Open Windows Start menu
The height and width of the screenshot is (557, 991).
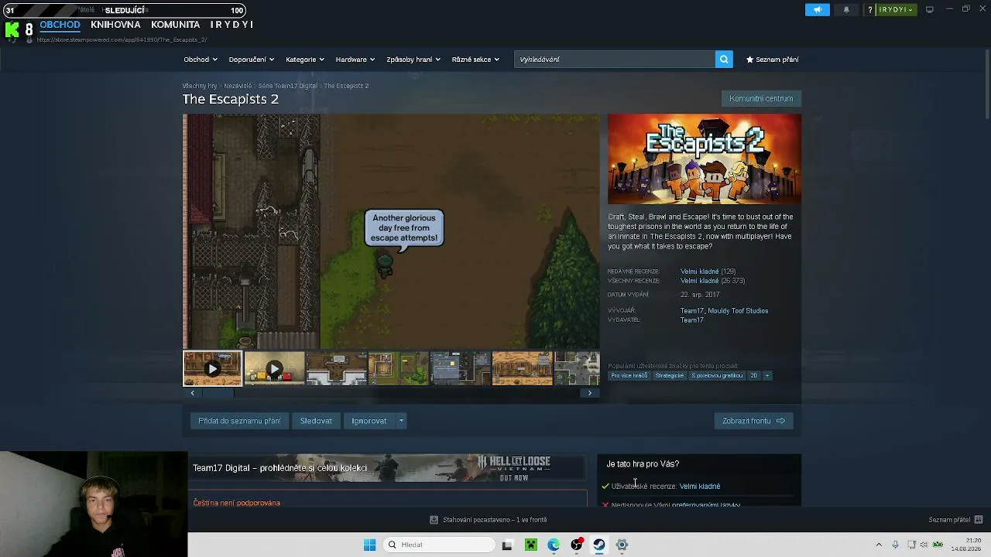pos(369,545)
